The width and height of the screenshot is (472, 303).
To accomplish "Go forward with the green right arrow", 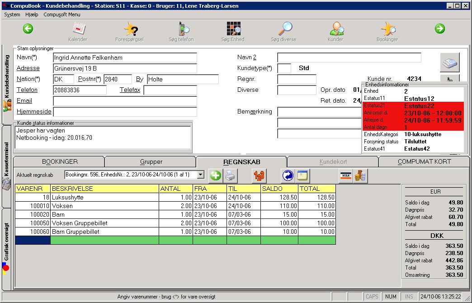I will pos(440,29).
